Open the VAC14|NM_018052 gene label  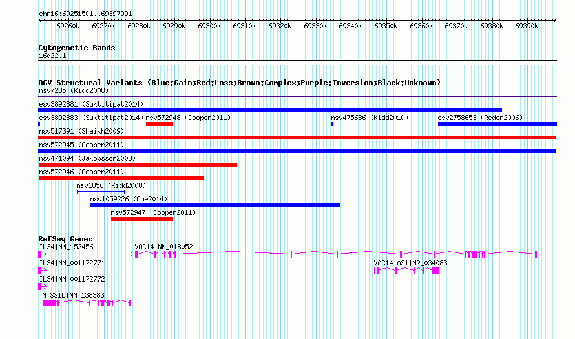click(164, 247)
